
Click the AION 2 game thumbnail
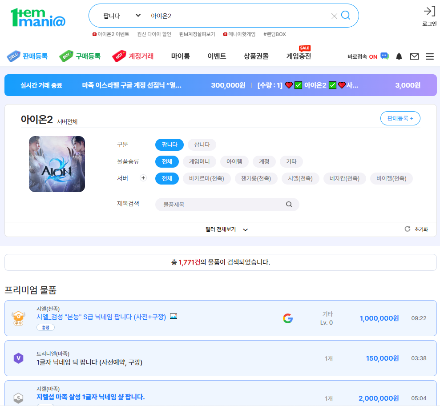[x=57, y=164]
